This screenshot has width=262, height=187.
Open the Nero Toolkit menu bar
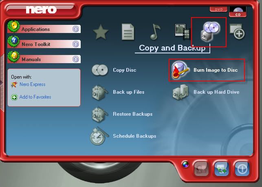click(44, 44)
